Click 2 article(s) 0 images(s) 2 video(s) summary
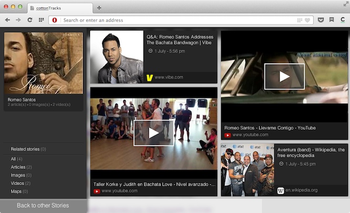This screenshot has height=213, width=350. tap(39, 104)
